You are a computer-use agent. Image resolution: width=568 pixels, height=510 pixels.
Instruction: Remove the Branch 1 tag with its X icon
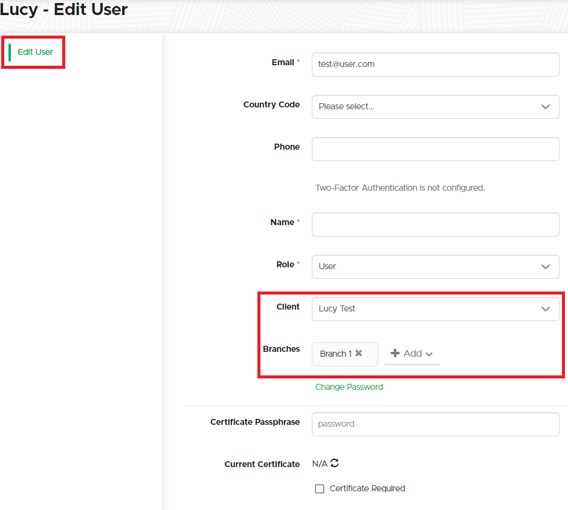click(x=359, y=354)
